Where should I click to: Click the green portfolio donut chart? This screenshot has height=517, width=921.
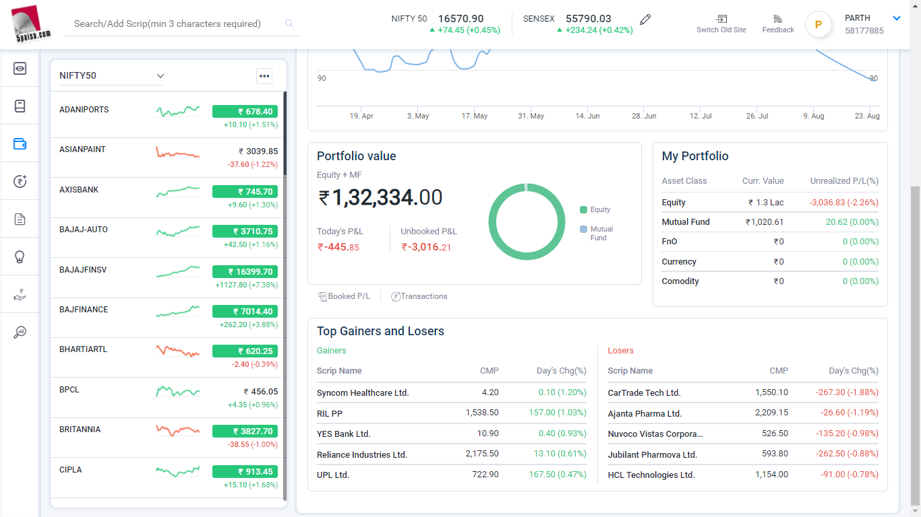527,221
